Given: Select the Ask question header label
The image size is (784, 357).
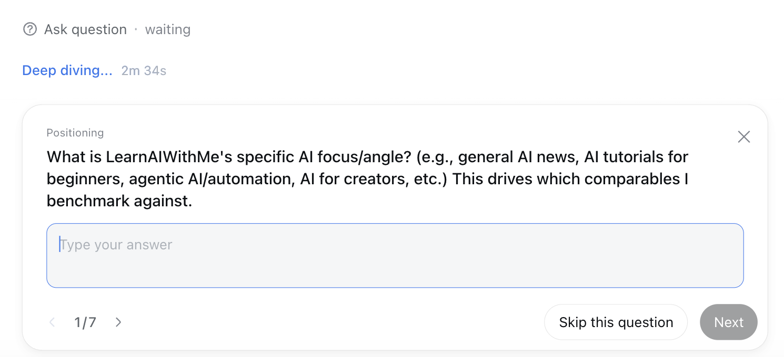Looking at the screenshot, I should (x=85, y=29).
